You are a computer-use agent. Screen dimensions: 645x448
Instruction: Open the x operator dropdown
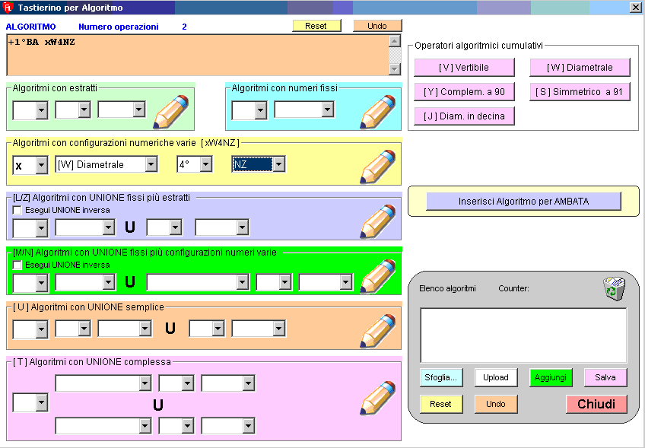[x=41, y=165]
